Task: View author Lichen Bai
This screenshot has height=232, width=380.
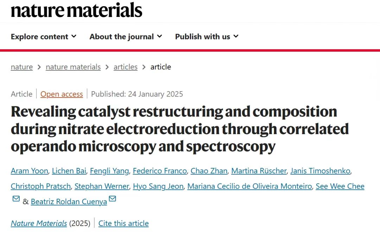Action: click(x=69, y=171)
